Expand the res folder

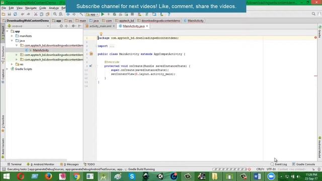point(12,64)
